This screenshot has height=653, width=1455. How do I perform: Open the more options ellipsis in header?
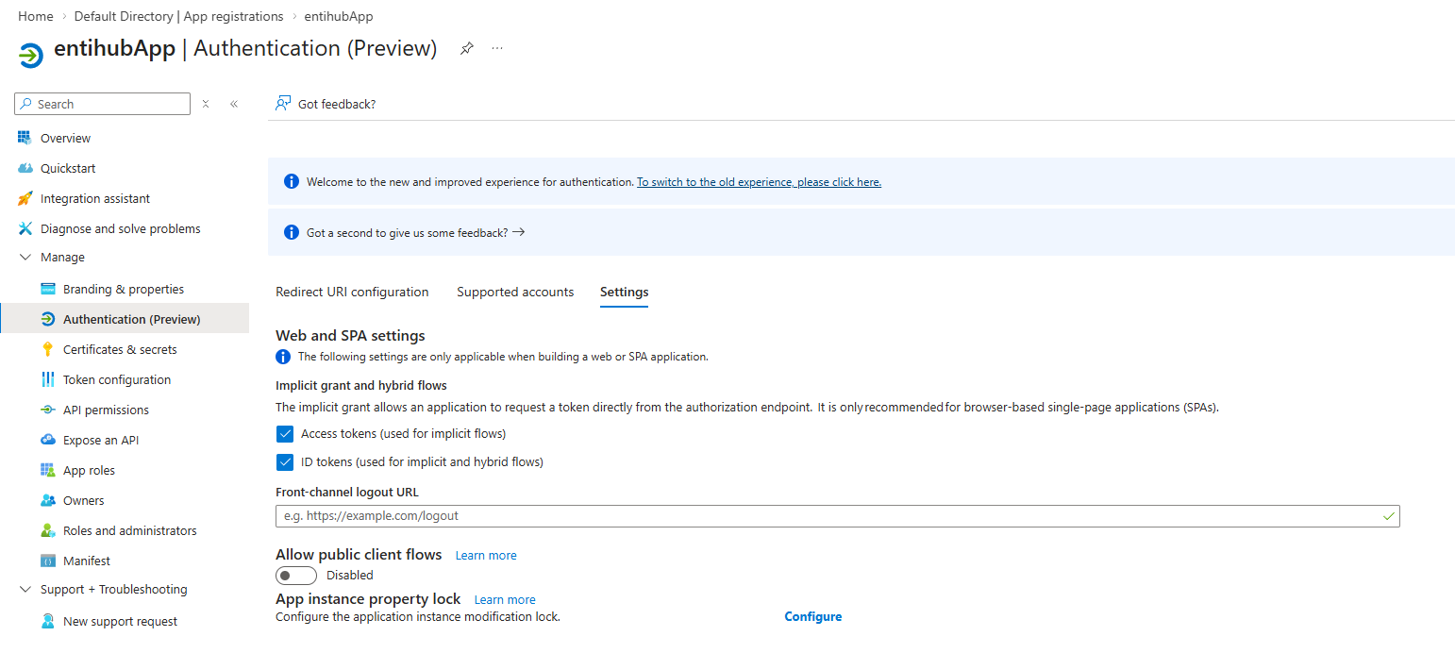(x=497, y=48)
